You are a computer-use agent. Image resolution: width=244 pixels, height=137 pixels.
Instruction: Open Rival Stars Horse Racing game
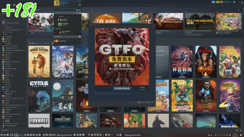click(x=39, y=62)
